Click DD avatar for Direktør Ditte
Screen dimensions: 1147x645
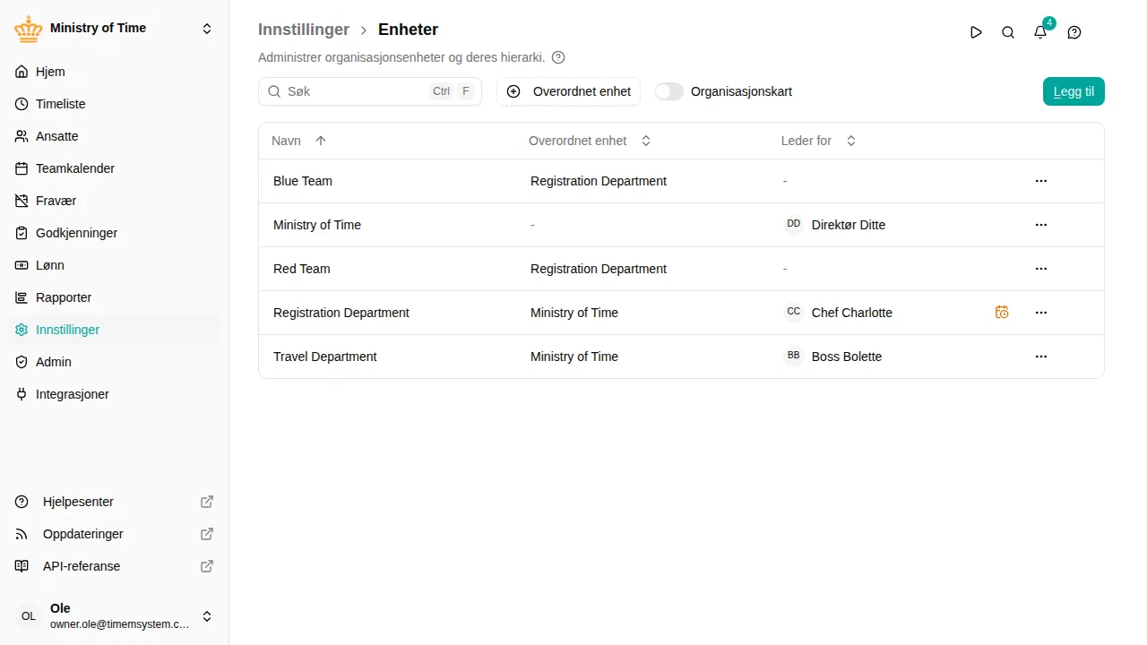[794, 224]
